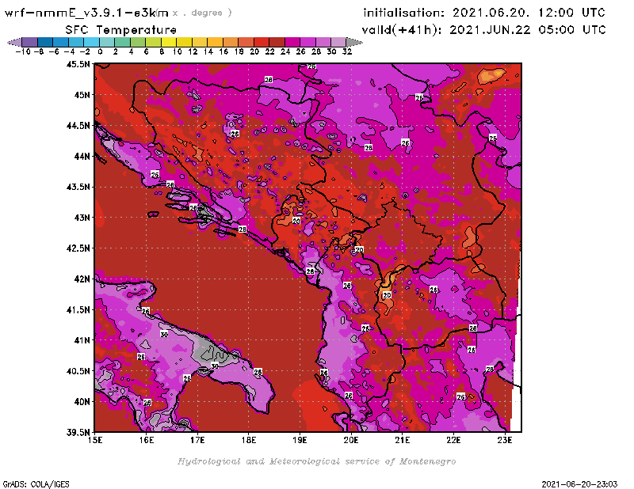Viewport: 634px width, 489px height.
Task: Click the legend value '-10'
Action: pos(23,51)
